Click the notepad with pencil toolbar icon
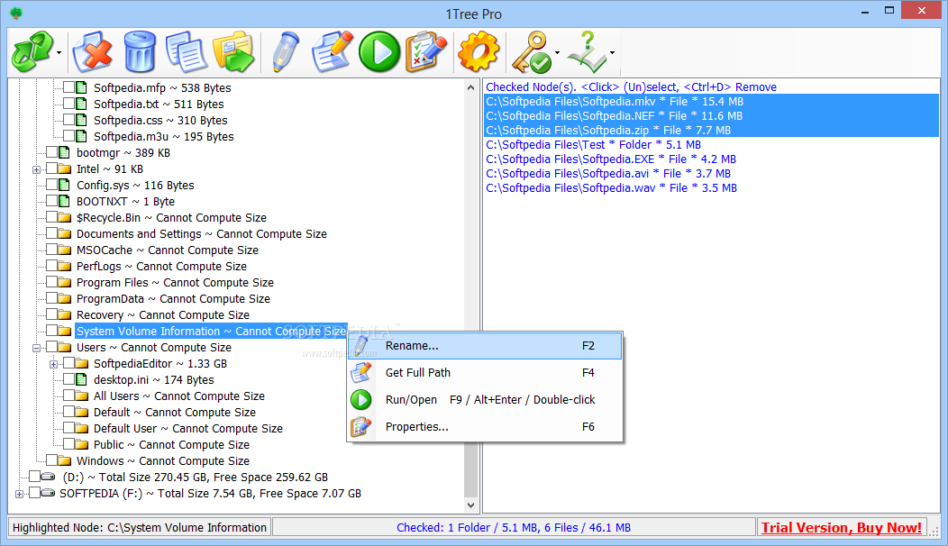 332,52
